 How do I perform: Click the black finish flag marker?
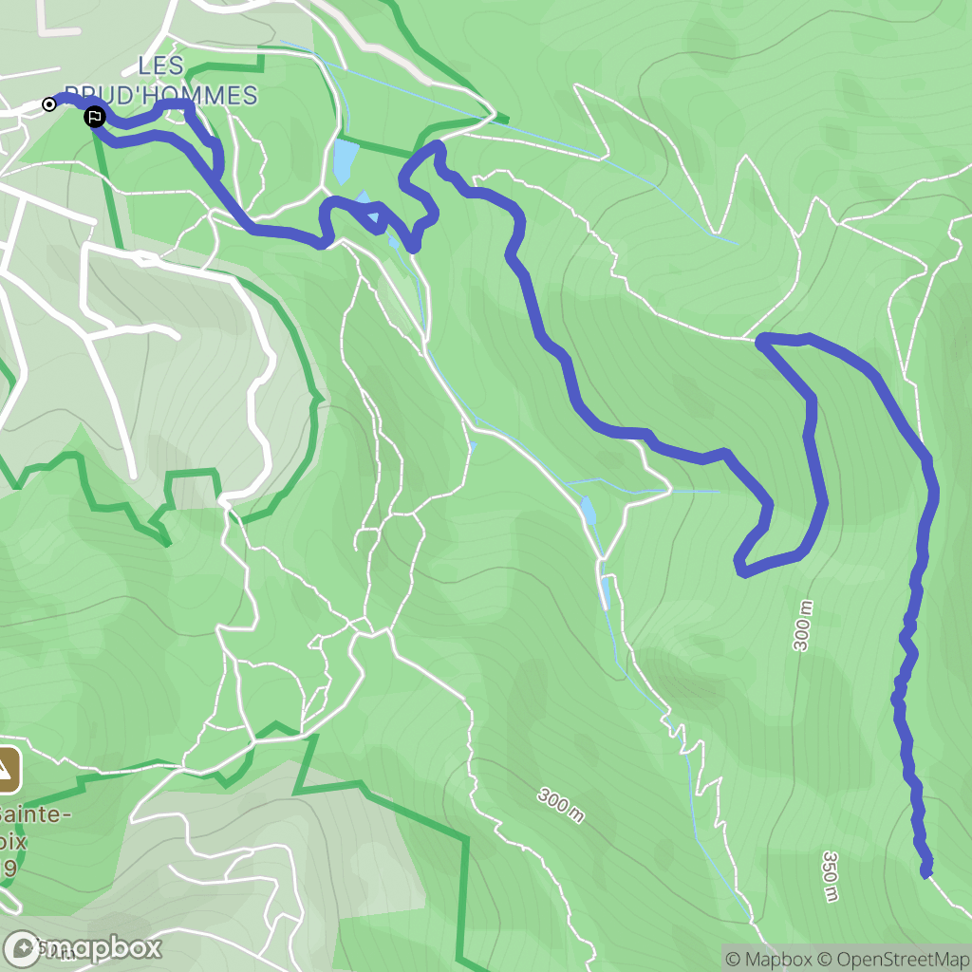94,117
